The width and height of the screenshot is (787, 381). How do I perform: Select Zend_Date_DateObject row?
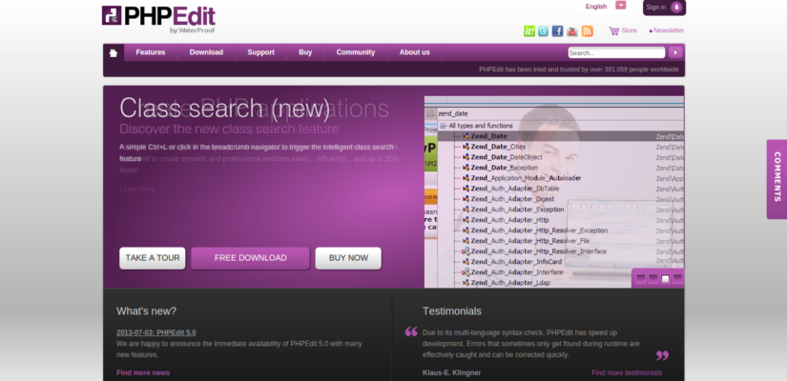coord(561,157)
